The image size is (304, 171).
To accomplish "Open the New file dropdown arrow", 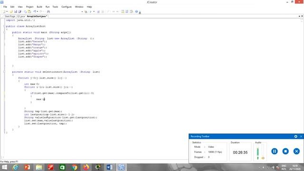I will [x=7, y=11].
